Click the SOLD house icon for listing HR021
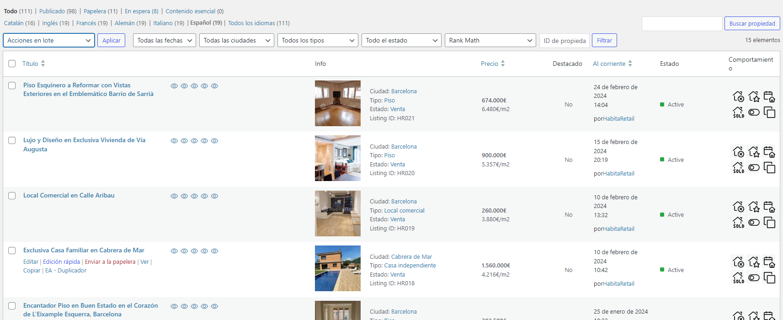Viewport: 783px width, 320px height. pos(738,112)
